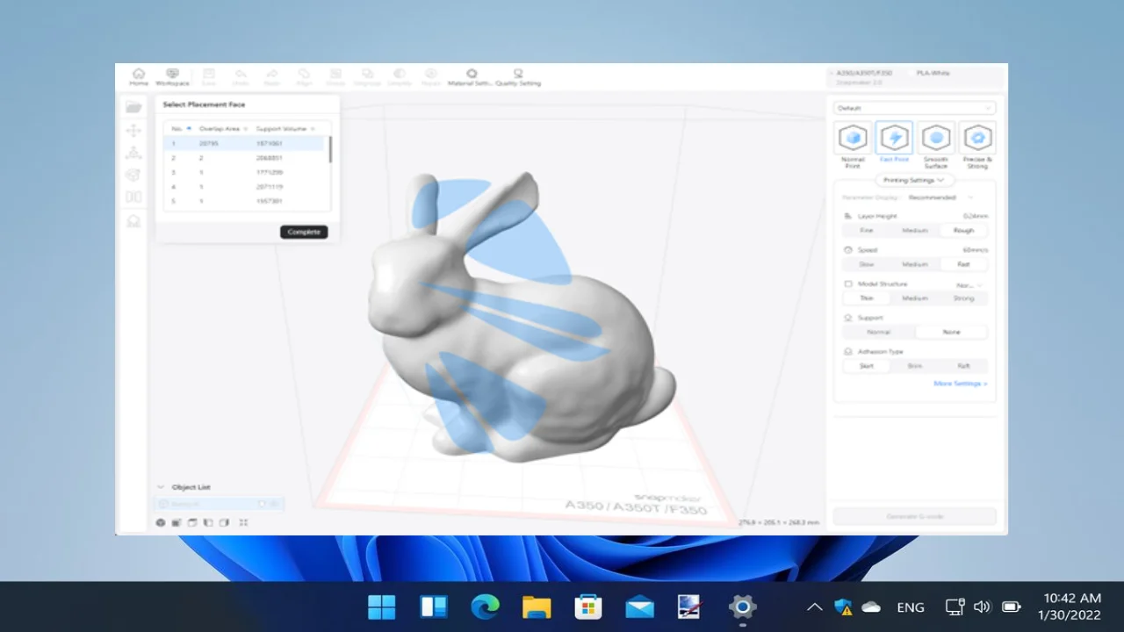Set Model Structure to Strong
The width and height of the screenshot is (1124, 632).
tap(963, 298)
